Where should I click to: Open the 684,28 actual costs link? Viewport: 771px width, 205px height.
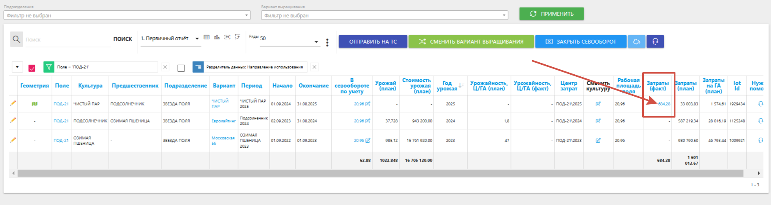coord(664,104)
